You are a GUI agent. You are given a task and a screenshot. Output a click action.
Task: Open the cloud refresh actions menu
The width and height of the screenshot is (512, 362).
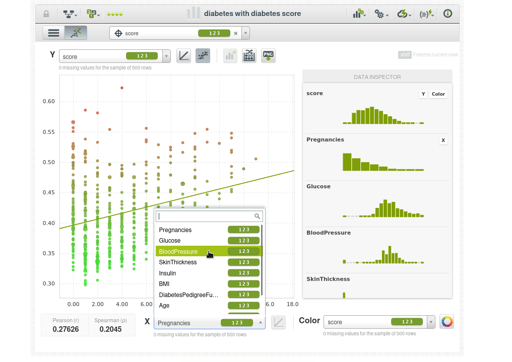404,14
